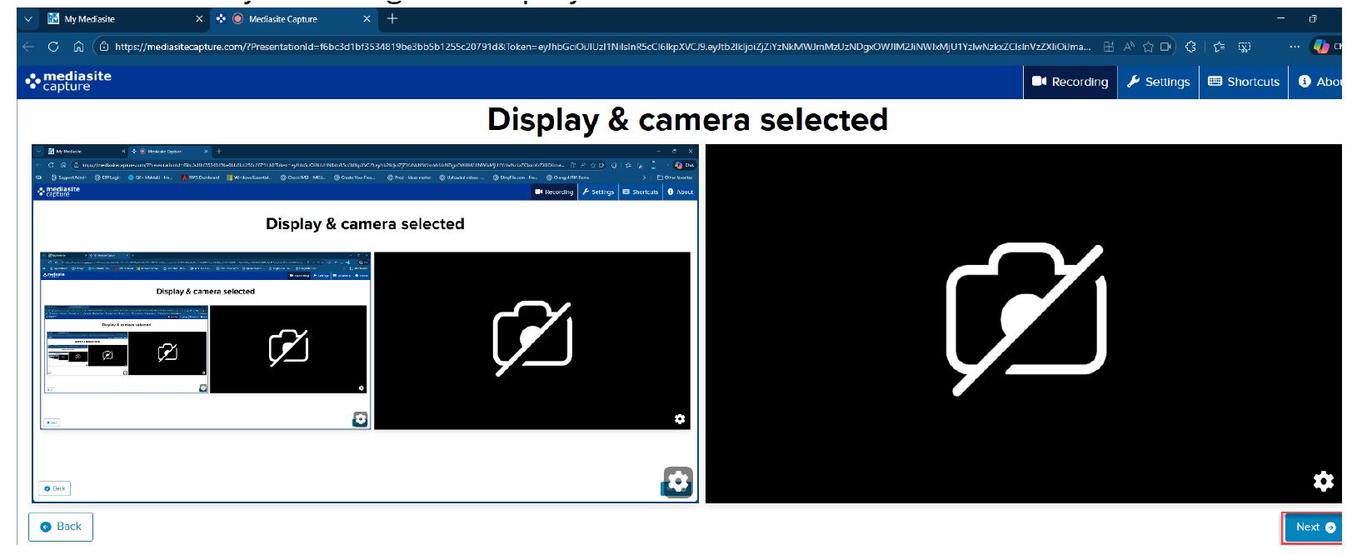Open the Settings menu in Mediasite header
The width and height of the screenshot is (1357, 555).
pyautogui.click(x=1158, y=82)
